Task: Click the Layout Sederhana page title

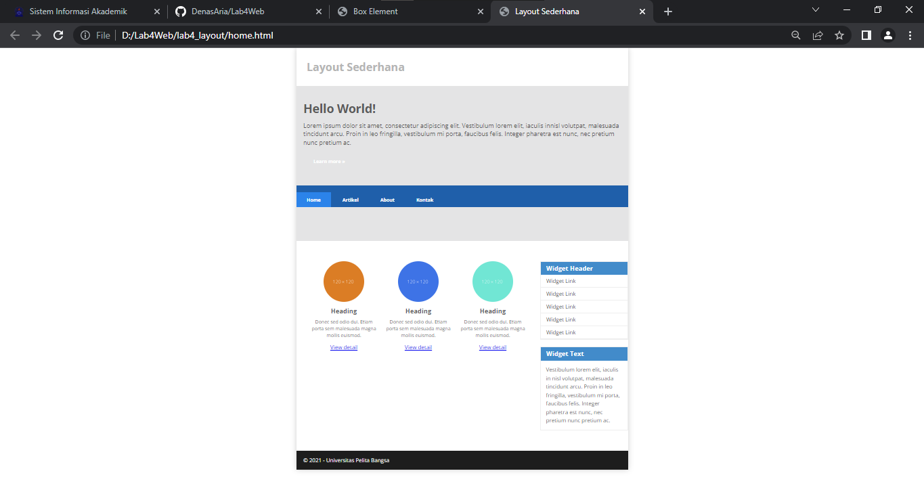Action: pyautogui.click(x=355, y=67)
